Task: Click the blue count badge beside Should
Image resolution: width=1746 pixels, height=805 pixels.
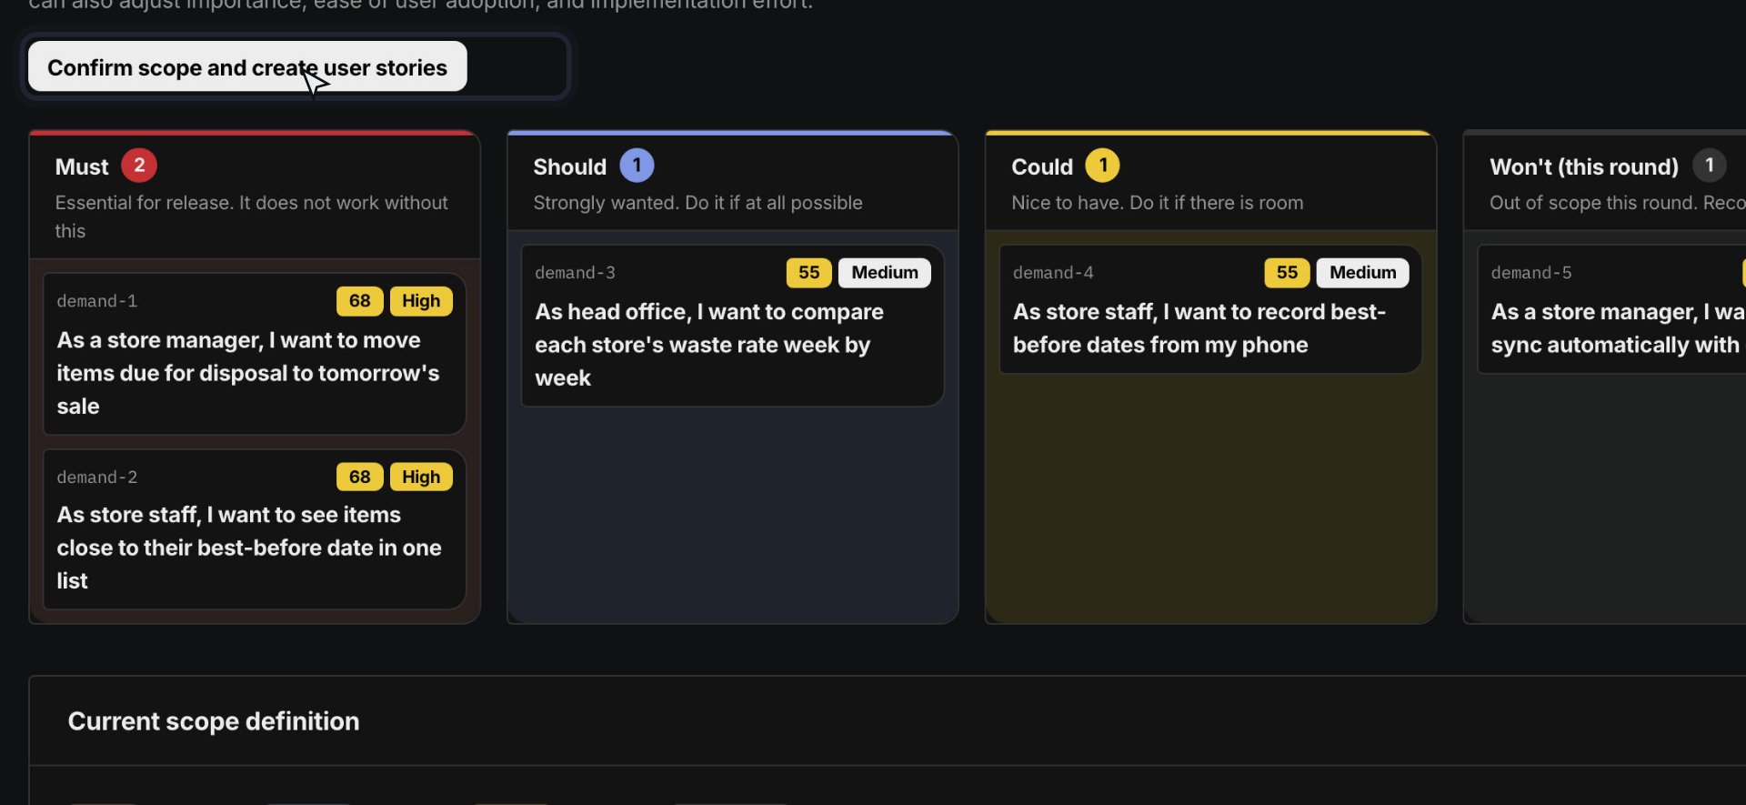Action: [637, 166]
